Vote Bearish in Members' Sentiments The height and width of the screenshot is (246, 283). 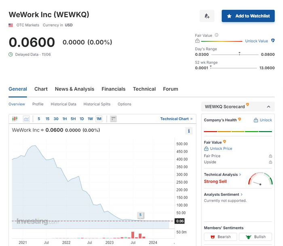(x=220, y=237)
